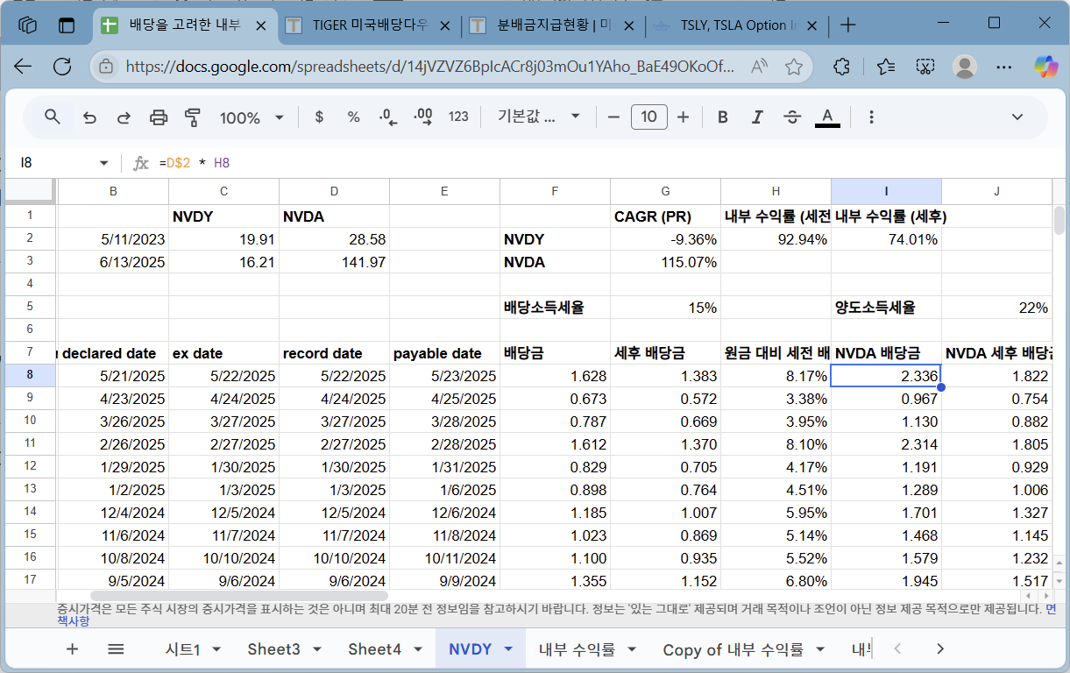Redo the last action in Sheets toolbar
Screen dimensions: 1070x673
[124, 117]
